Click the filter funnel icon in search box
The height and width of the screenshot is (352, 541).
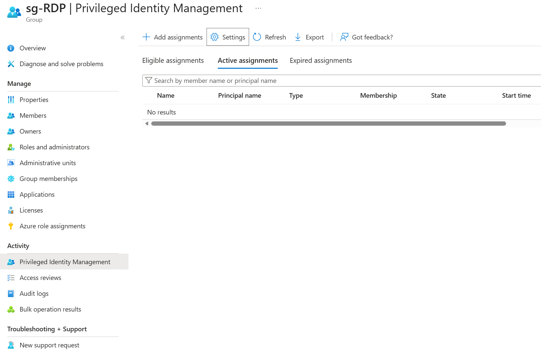(x=149, y=81)
